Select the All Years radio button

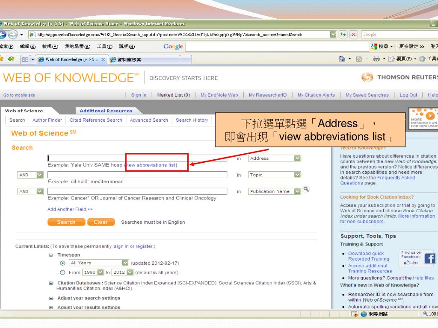(x=62, y=263)
